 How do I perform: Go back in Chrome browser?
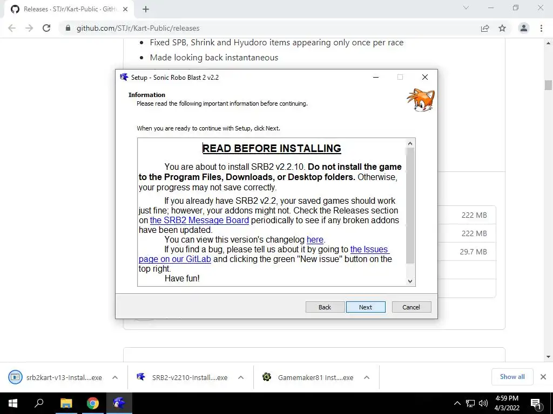click(x=12, y=28)
